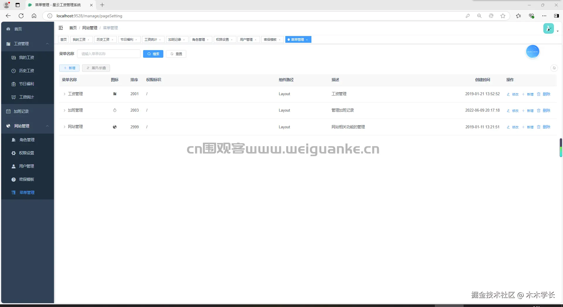Expand the 网站管理 table row
Viewport: 563px width, 307px height.
click(x=65, y=127)
